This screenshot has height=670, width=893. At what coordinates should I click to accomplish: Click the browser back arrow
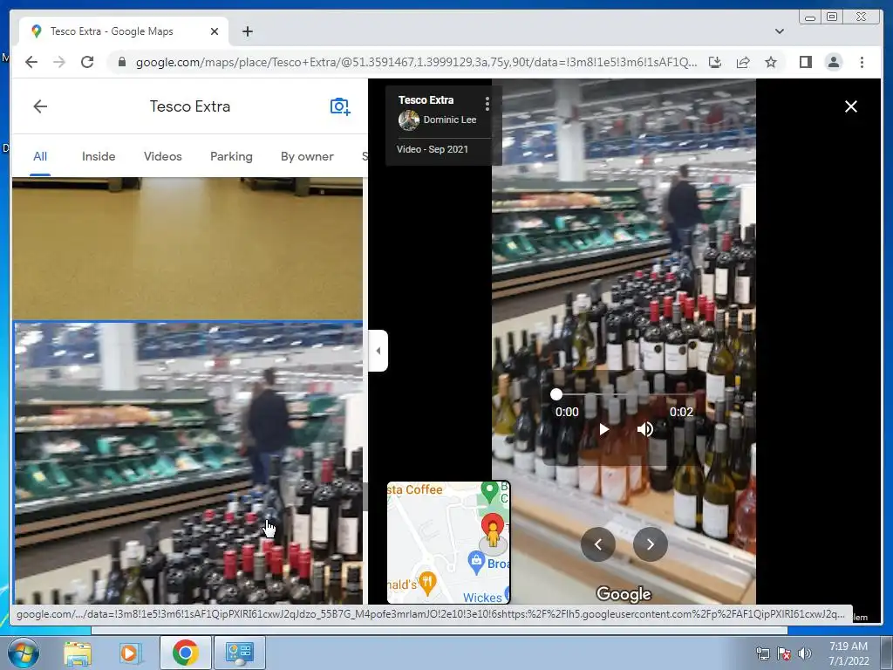coord(31,62)
